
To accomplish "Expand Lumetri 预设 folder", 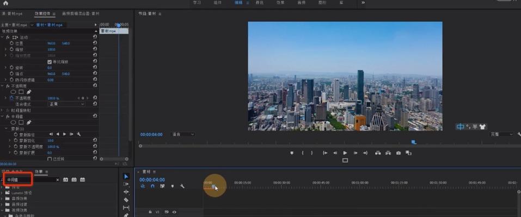I will click(2, 193).
